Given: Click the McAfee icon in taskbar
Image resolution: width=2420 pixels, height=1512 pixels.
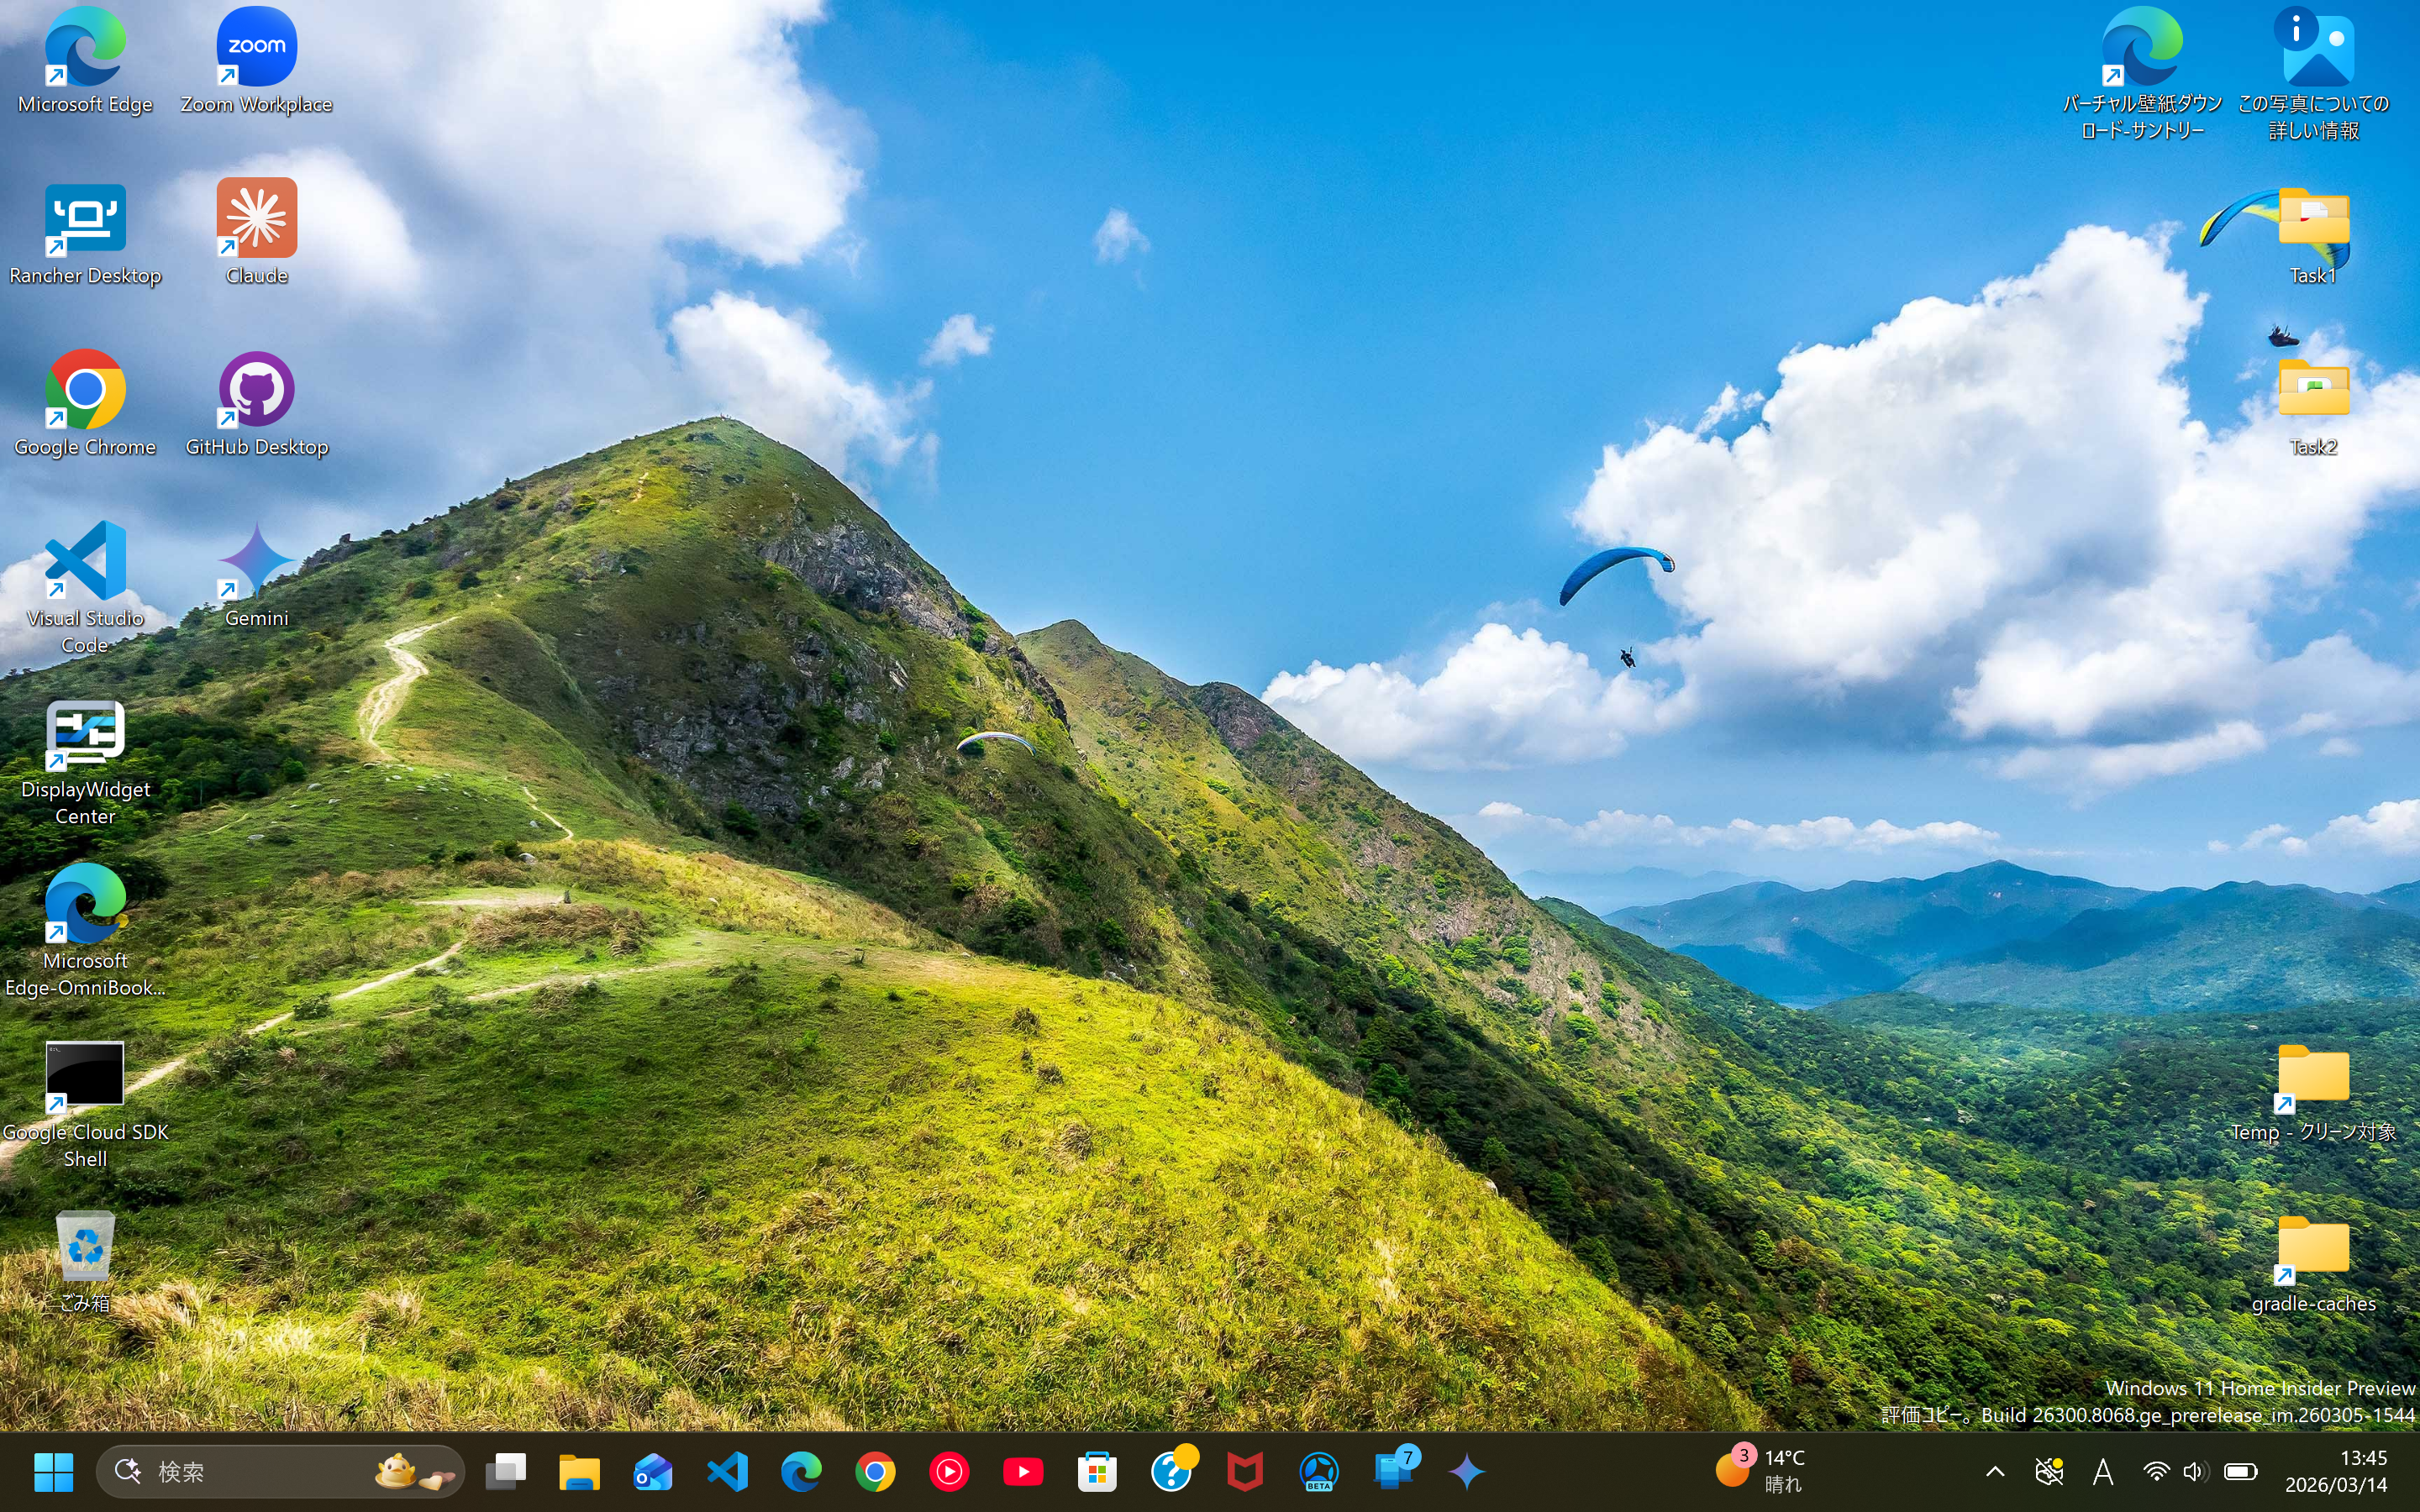Looking at the screenshot, I should click(x=1245, y=1471).
